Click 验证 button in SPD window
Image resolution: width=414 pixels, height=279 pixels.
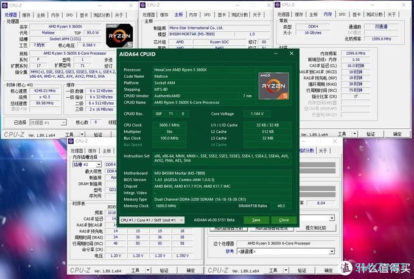[164, 270]
